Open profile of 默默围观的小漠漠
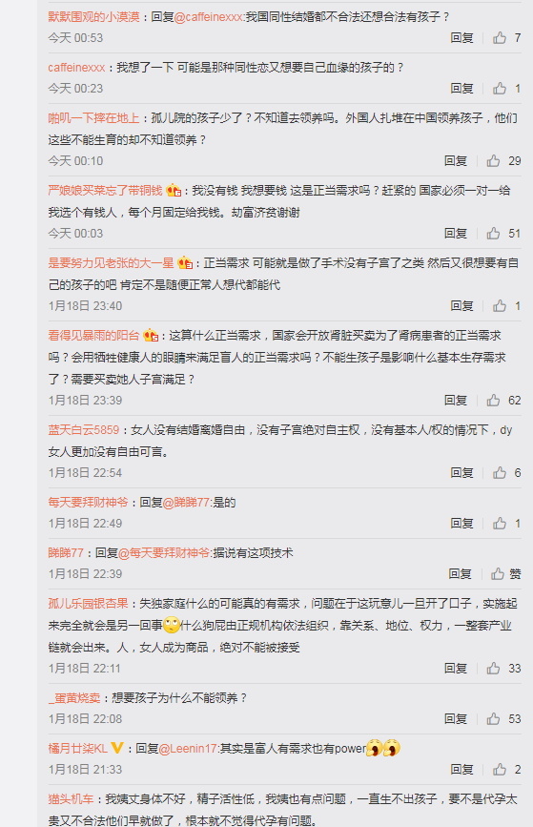The width and height of the screenshot is (533, 827). 93,17
